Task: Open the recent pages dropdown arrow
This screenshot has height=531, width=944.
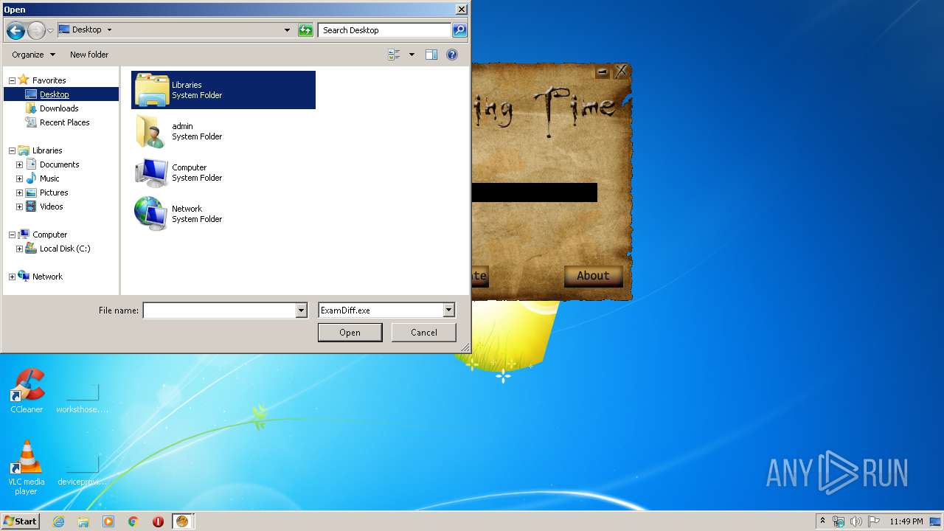Action: [50, 30]
